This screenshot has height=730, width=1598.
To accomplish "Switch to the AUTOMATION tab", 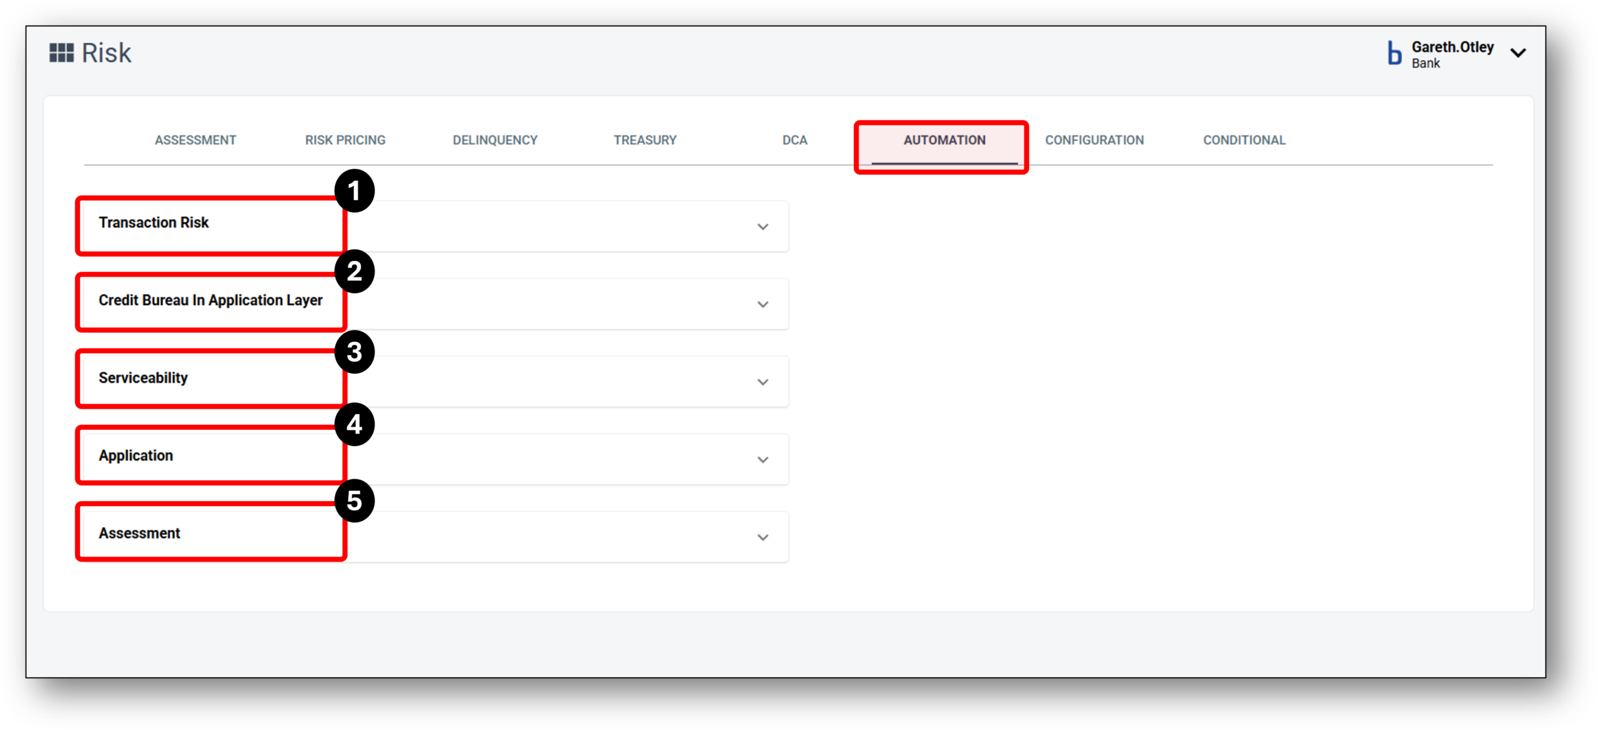I will click(x=944, y=140).
